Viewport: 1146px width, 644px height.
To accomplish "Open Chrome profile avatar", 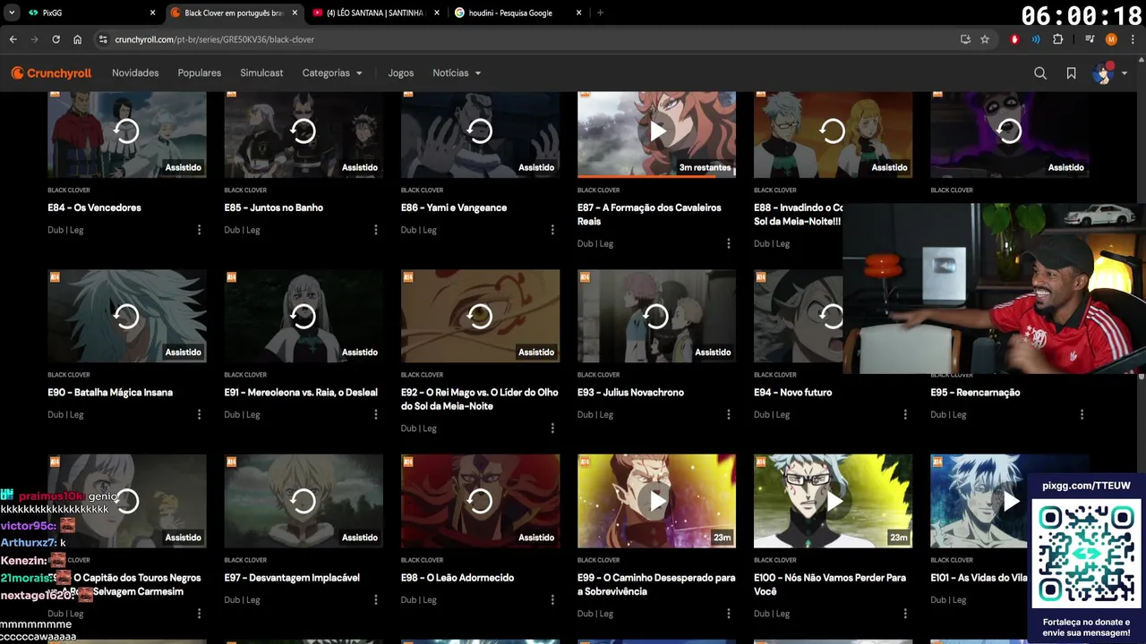I will point(1111,39).
